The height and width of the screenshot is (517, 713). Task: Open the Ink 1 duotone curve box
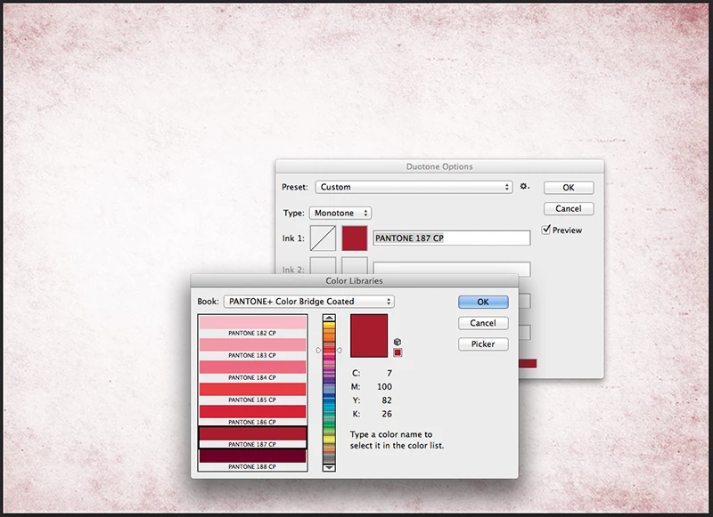(323, 238)
